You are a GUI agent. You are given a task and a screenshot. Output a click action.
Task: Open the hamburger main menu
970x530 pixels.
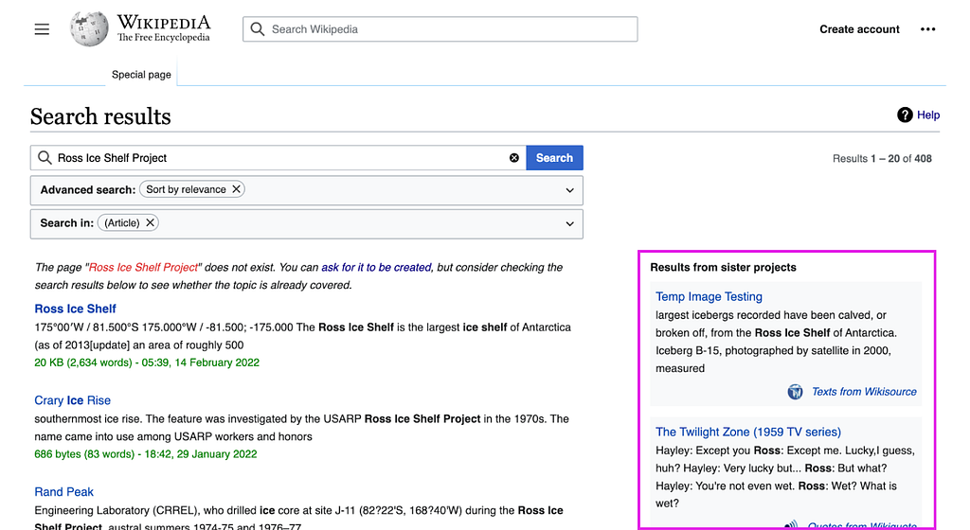(42, 29)
